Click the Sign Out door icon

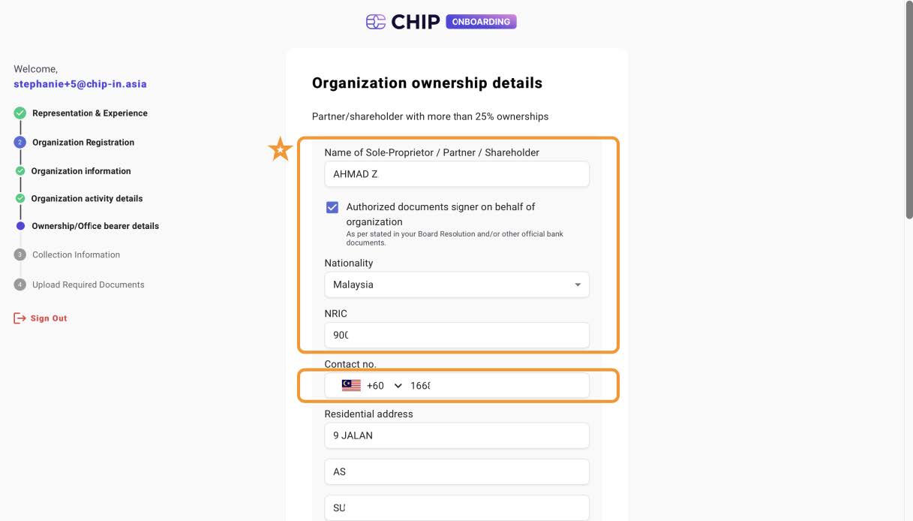point(20,318)
